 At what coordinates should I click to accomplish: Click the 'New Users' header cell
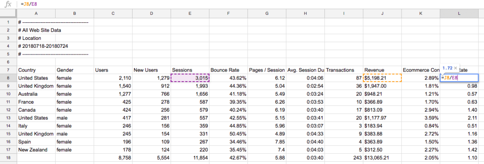pyautogui.click(x=151, y=70)
